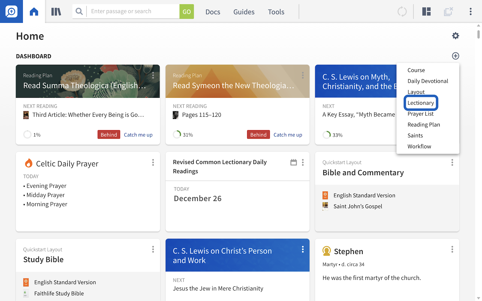The image size is (482, 301).
Task: Open options menu for Bible and Commentary card
Action: 452,163
